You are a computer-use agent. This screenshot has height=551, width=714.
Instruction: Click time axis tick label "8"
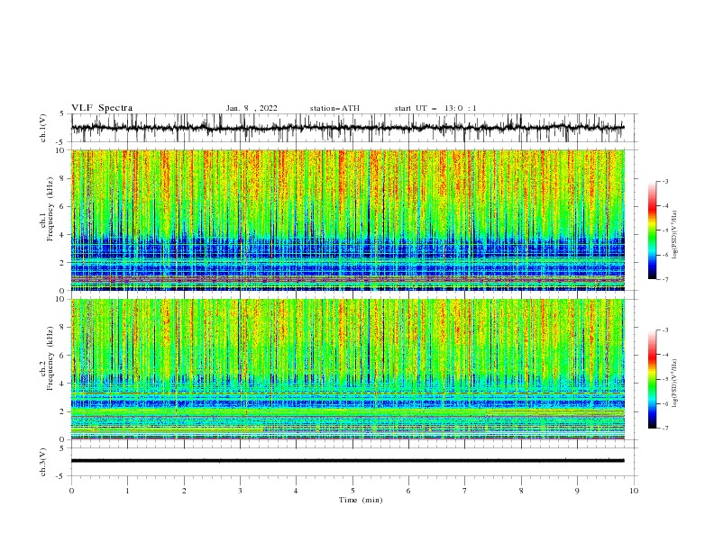pos(521,491)
